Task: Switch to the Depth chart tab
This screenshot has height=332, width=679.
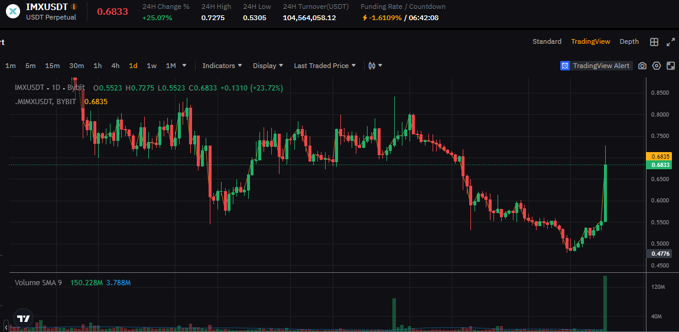Action: pos(629,41)
